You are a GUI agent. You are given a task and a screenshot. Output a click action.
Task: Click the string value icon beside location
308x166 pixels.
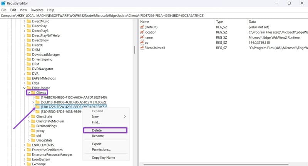click(142, 32)
